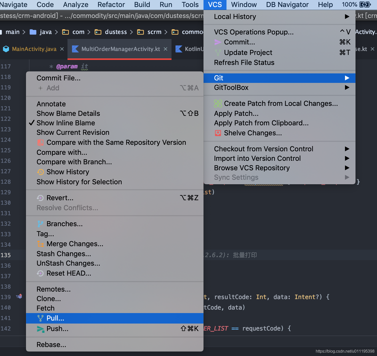The image size is (377, 356).
Task: Click the Merge Changes icon
Action: coord(40,244)
